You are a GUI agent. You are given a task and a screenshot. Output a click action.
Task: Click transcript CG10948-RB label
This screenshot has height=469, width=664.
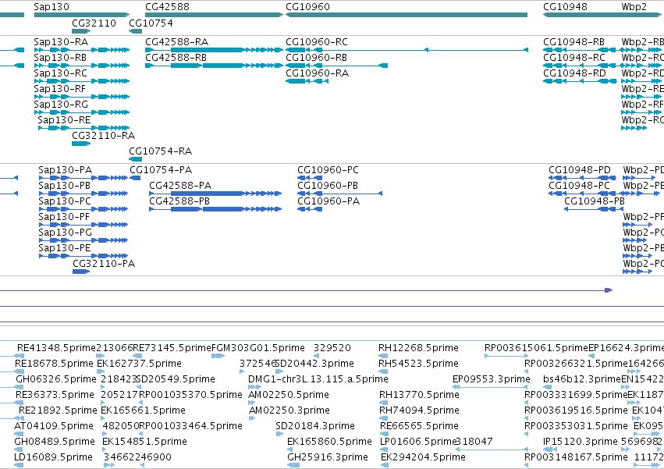[573, 42]
